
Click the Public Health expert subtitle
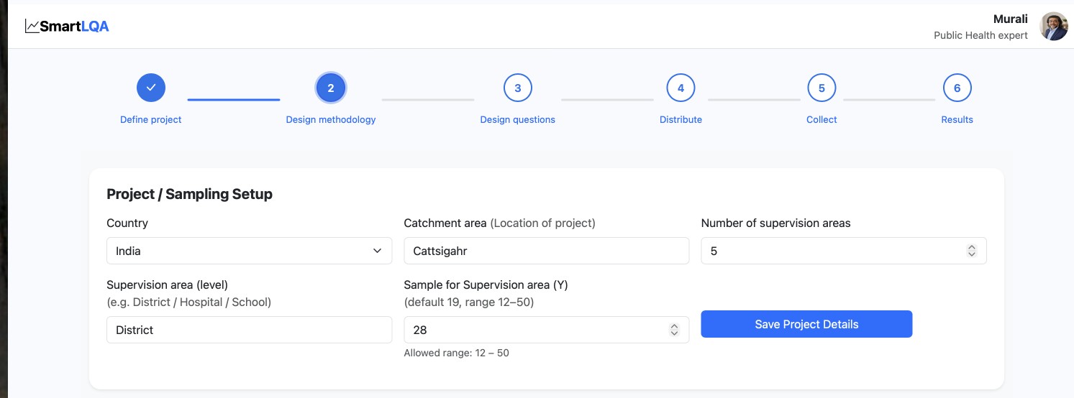click(x=980, y=35)
